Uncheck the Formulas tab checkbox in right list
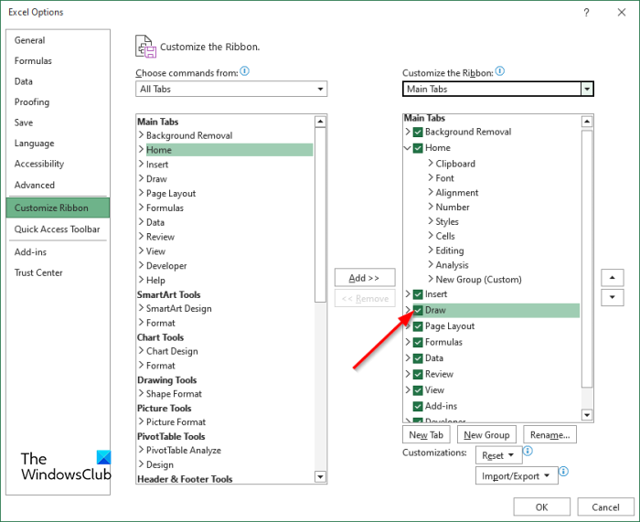640x522 pixels. [418, 342]
